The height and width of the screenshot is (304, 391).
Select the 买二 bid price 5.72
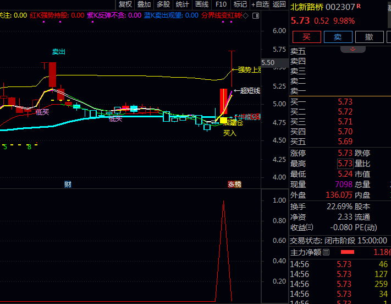(345, 112)
